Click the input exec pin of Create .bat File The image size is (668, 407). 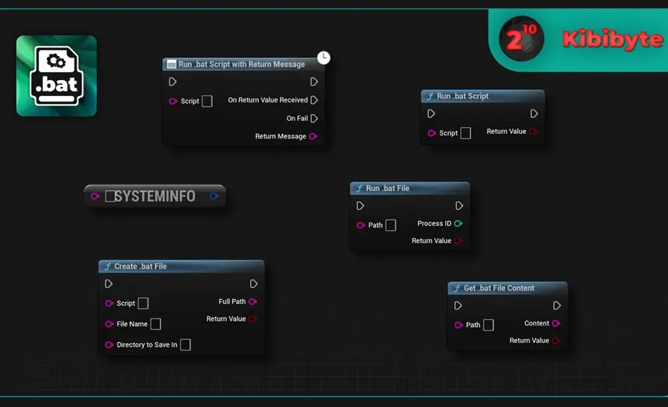(108, 283)
